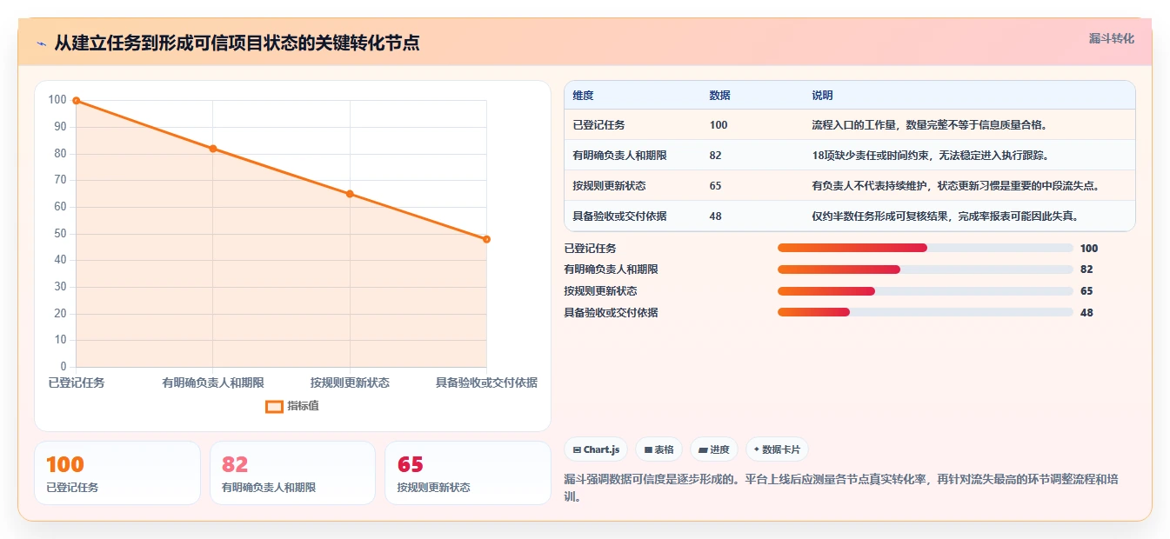Click the title 从建立任务到形成可信项目状态的关键转化节点

click(237, 43)
